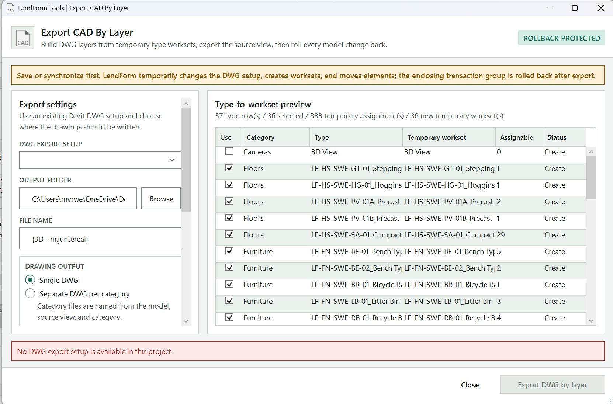The height and width of the screenshot is (404, 613).
Task: Click the Use column header
Action: click(x=229, y=137)
